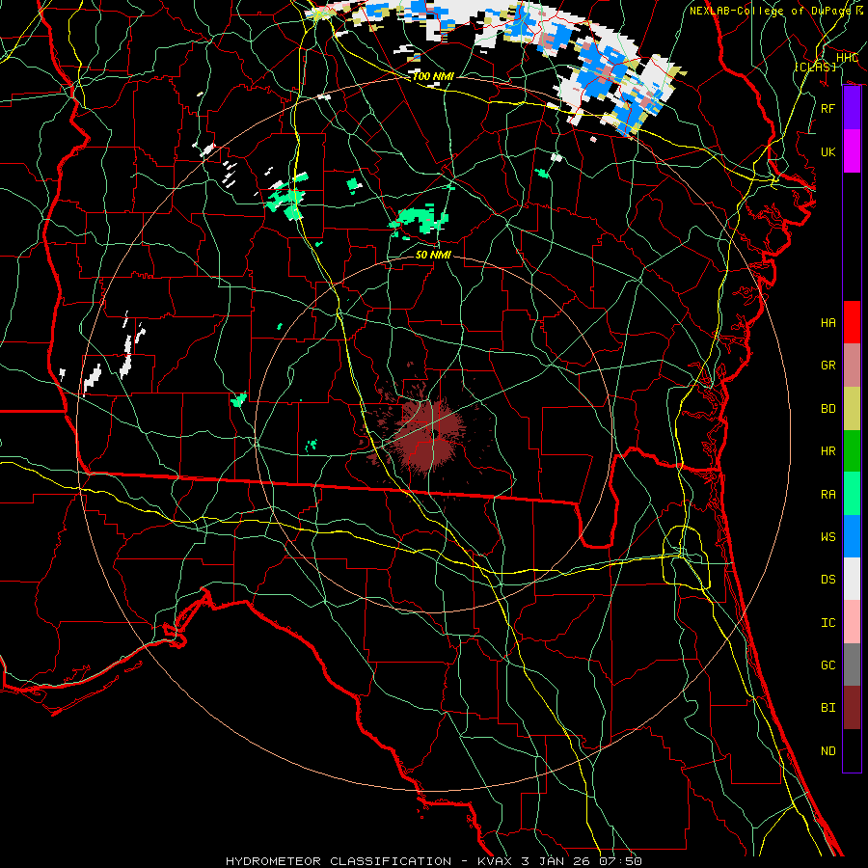Click the '100 NMI' range ring label
868x868 pixels.
pyautogui.click(x=433, y=76)
